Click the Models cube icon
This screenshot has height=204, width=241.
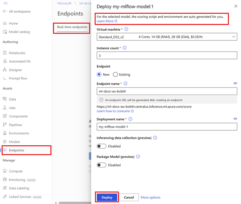[x=5, y=142]
